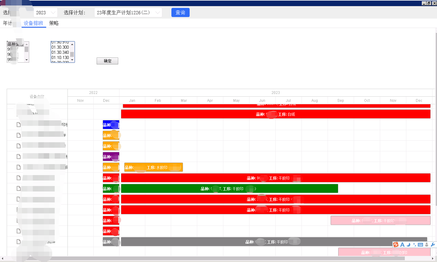Click the document icon in the gray bar row

[x=19, y=242]
